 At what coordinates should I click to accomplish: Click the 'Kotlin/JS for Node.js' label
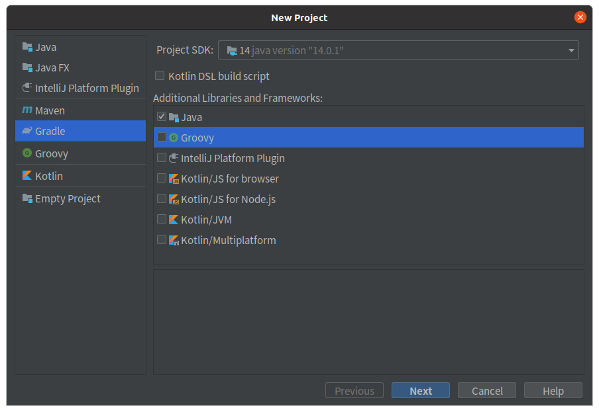(228, 199)
